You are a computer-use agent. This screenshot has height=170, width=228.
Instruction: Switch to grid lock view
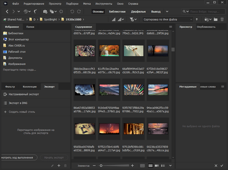pos(142,166)
